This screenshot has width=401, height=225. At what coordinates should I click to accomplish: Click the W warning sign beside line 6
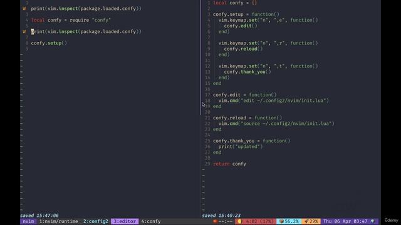click(x=24, y=31)
